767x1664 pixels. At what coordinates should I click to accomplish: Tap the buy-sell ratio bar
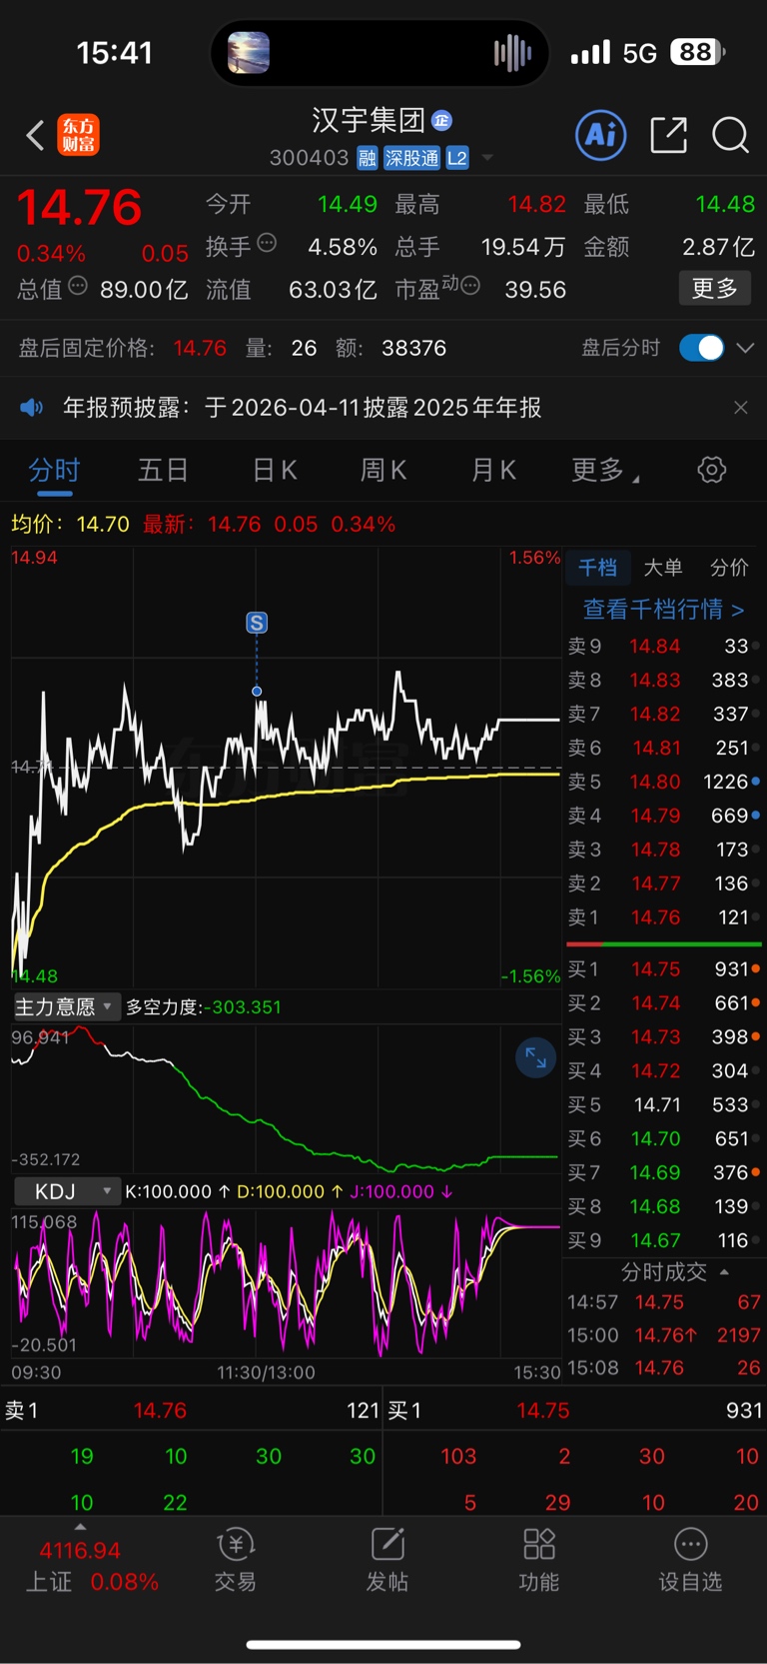pos(664,943)
